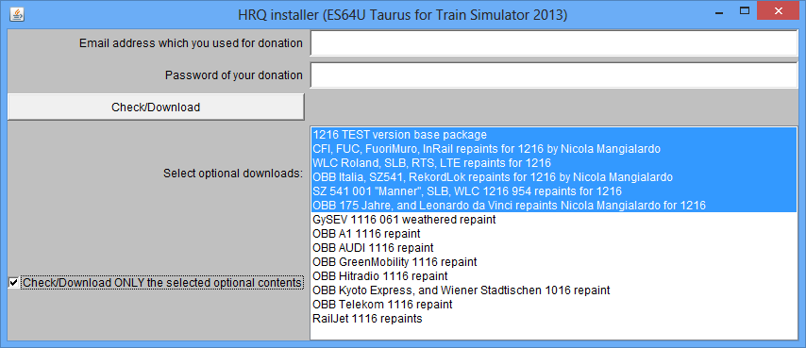The width and height of the screenshot is (806, 348).
Task: Select 1216 TEST version base package
Action: pyautogui.click(x=554, y=135)
